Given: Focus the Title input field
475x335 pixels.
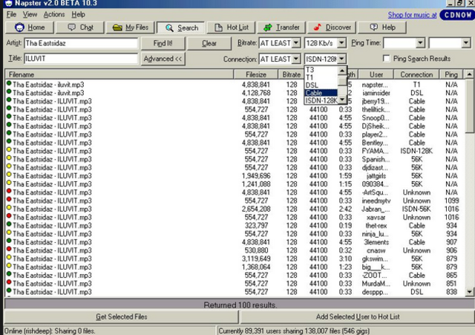Looking at the screenshot, I should click(x=81, y=59).
